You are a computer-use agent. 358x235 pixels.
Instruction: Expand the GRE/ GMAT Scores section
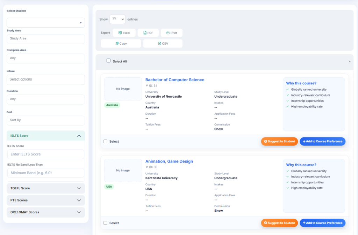pos(46,212)
